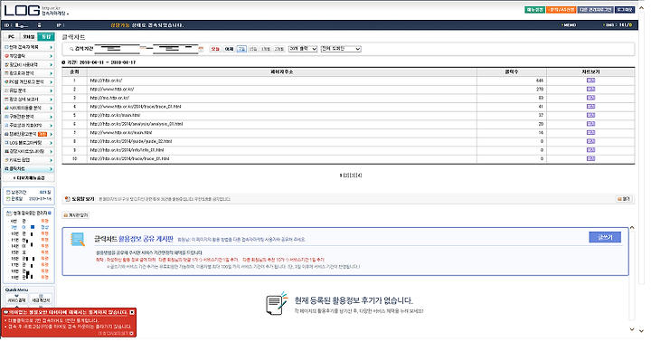Open chart view button for rank 4 row
This screenshot has height=342, width=651.
pyautogui.click(x=590, y=107)
